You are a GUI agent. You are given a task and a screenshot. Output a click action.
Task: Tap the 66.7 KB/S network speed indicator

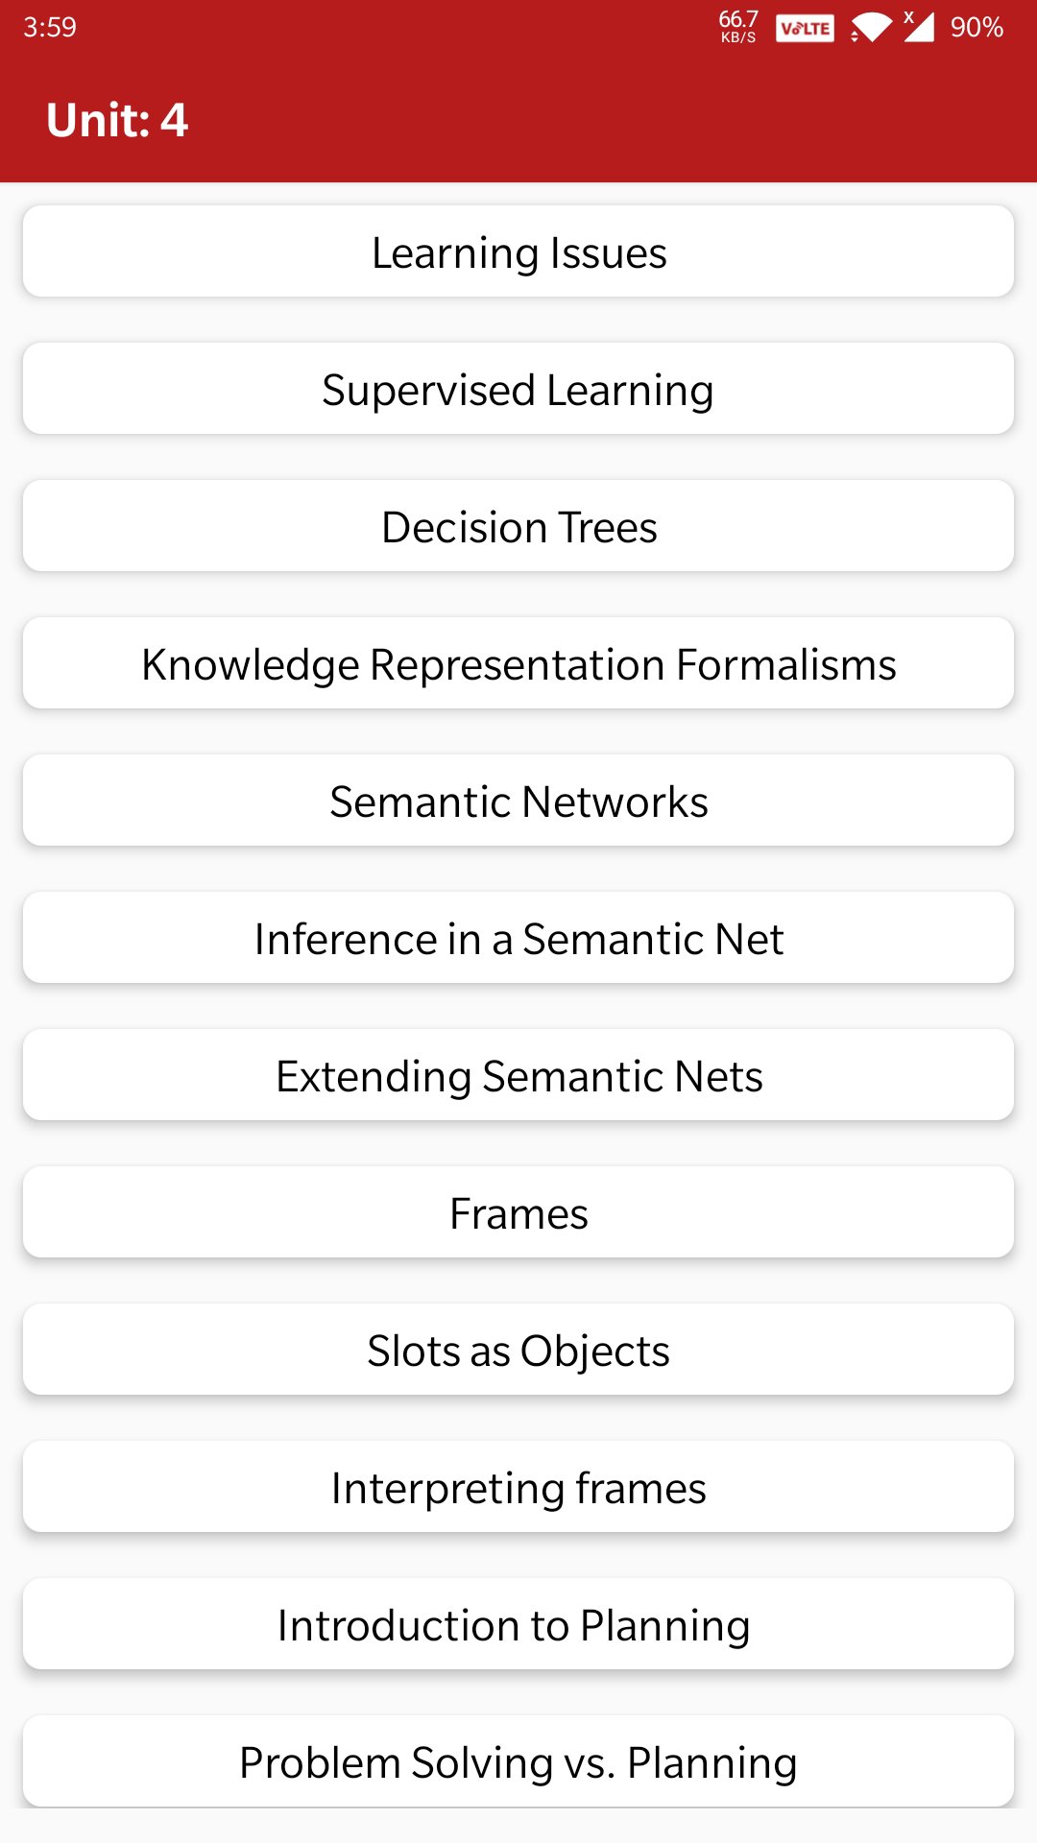738,26
